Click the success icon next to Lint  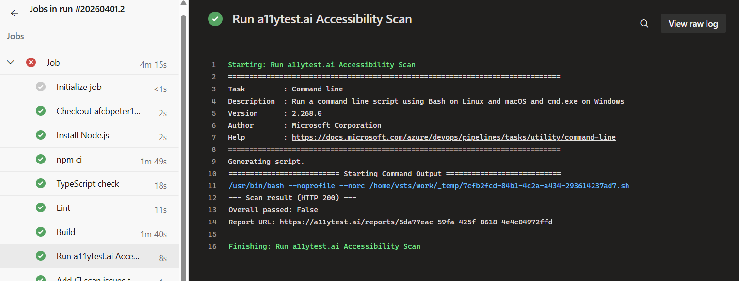point(41,208)
